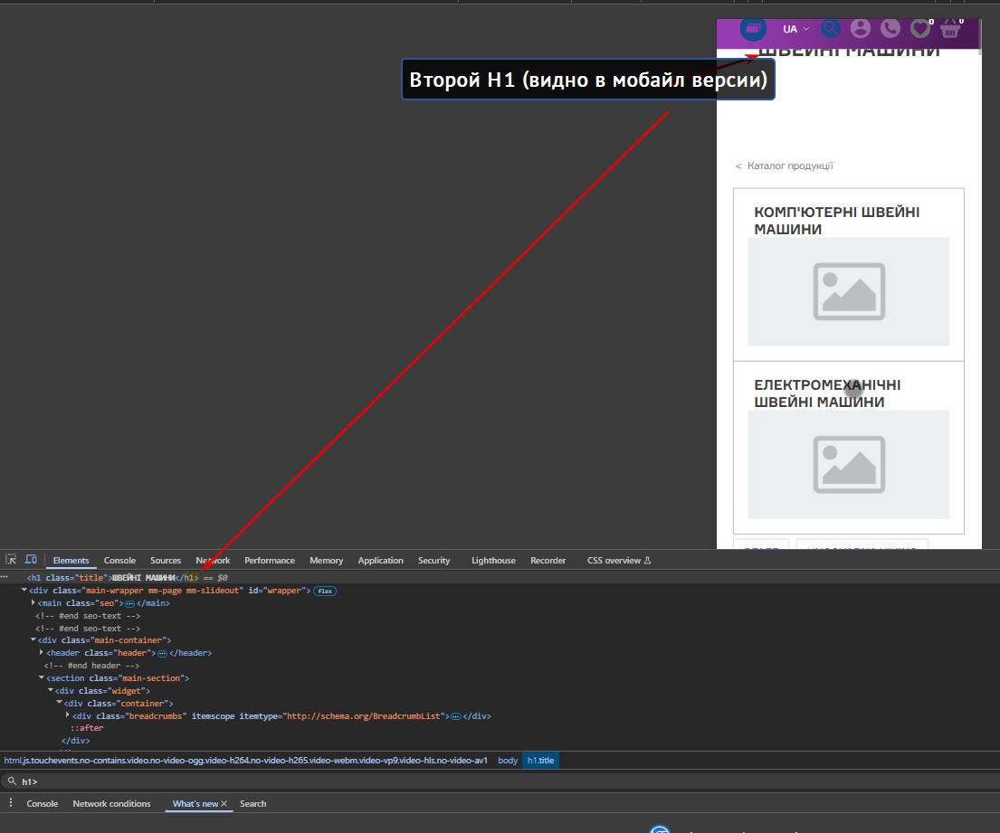The height and width of the screenshot is (833, 1000).
Task: Open the user account icon
Action: [x=861, y=28]
